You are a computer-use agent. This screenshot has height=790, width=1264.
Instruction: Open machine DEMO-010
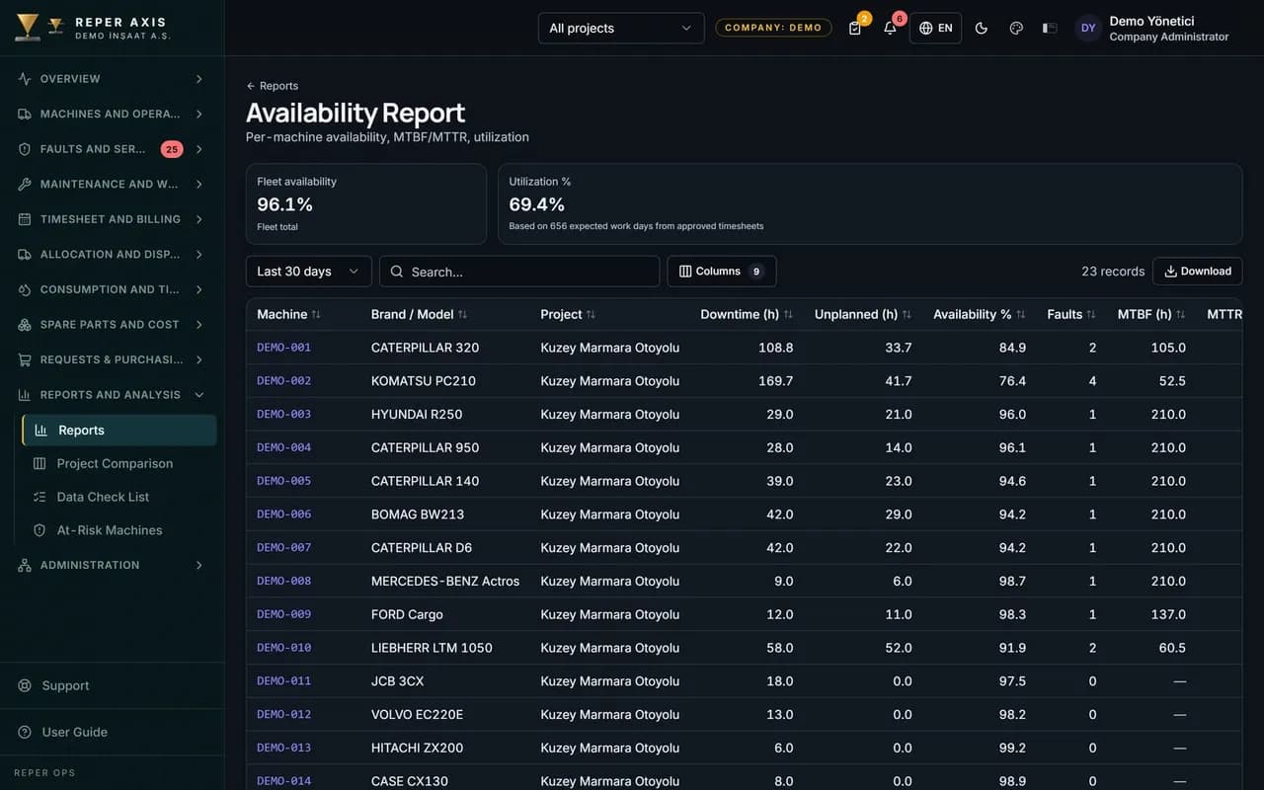point(284,648)
